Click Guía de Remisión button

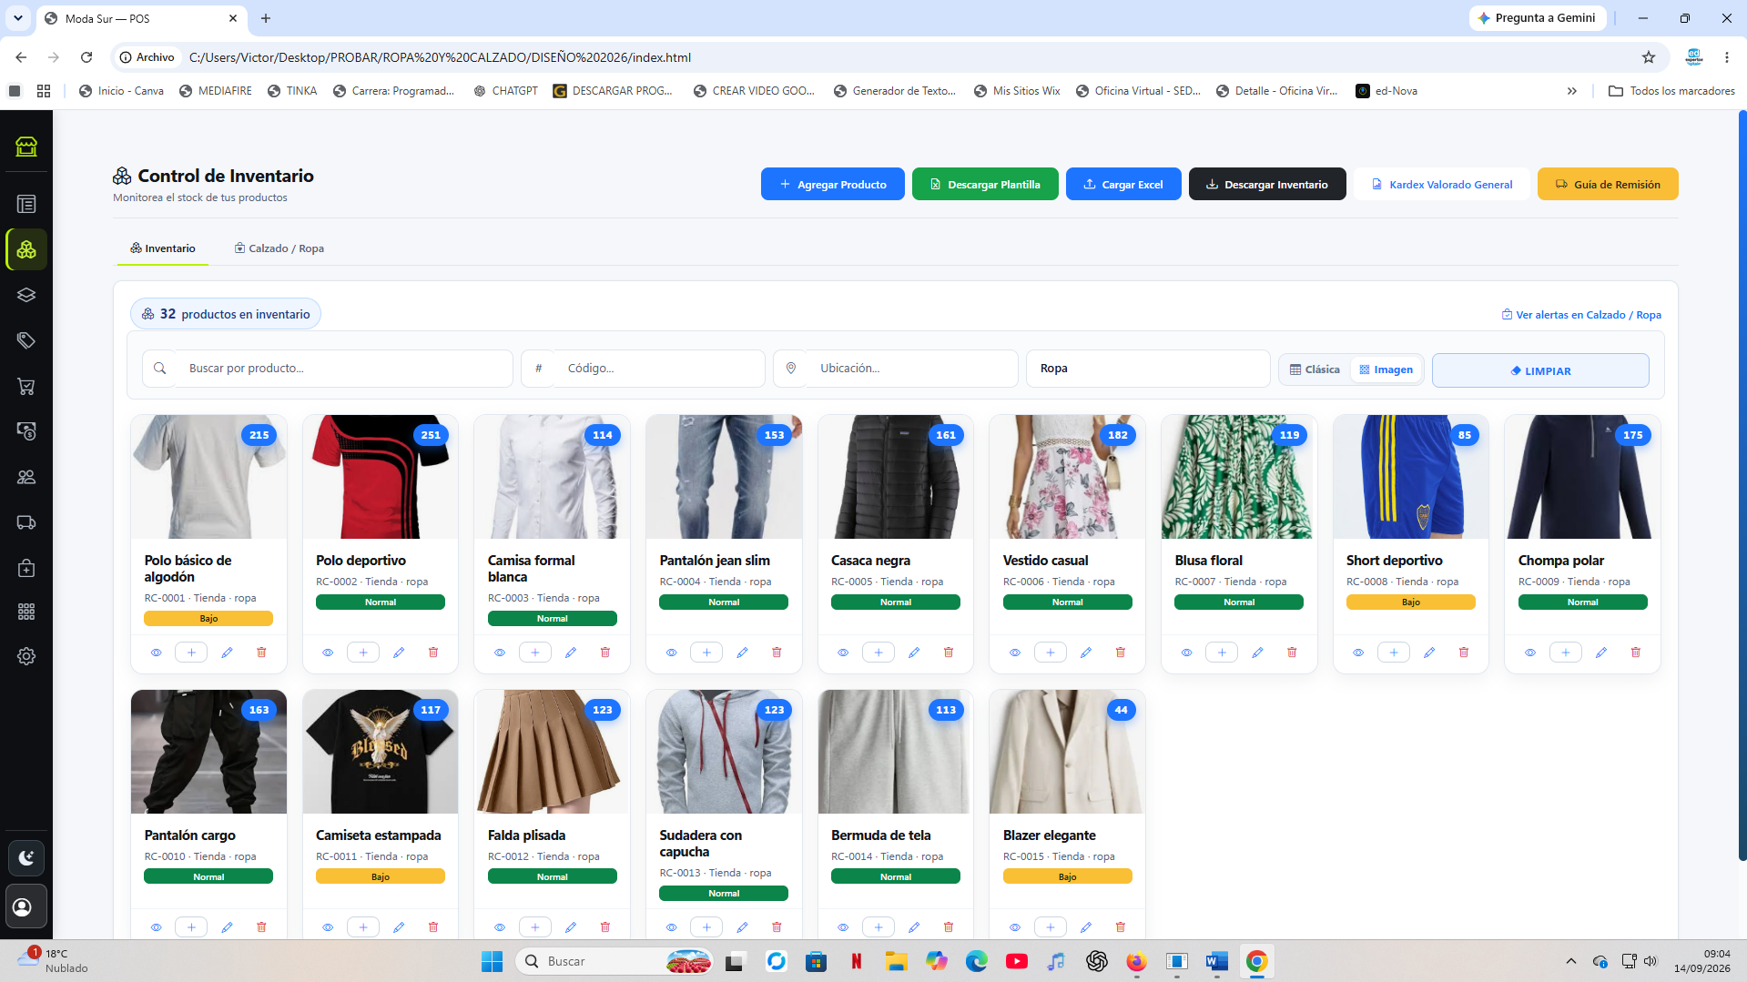point(1608,184)
